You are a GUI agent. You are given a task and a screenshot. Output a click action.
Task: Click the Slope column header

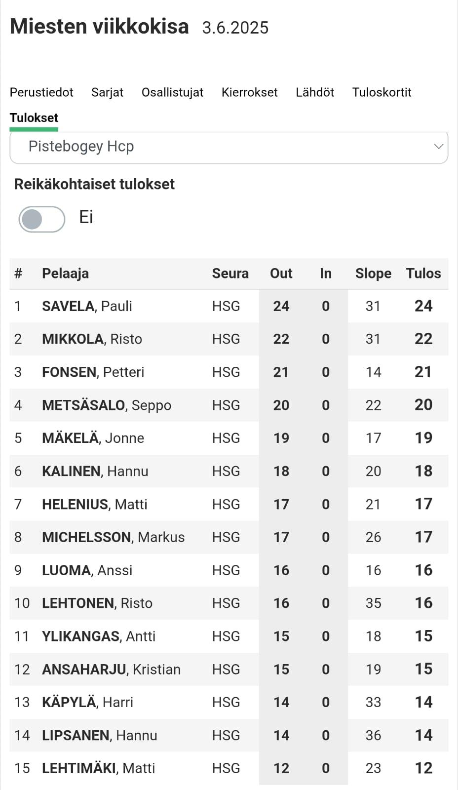373,274
